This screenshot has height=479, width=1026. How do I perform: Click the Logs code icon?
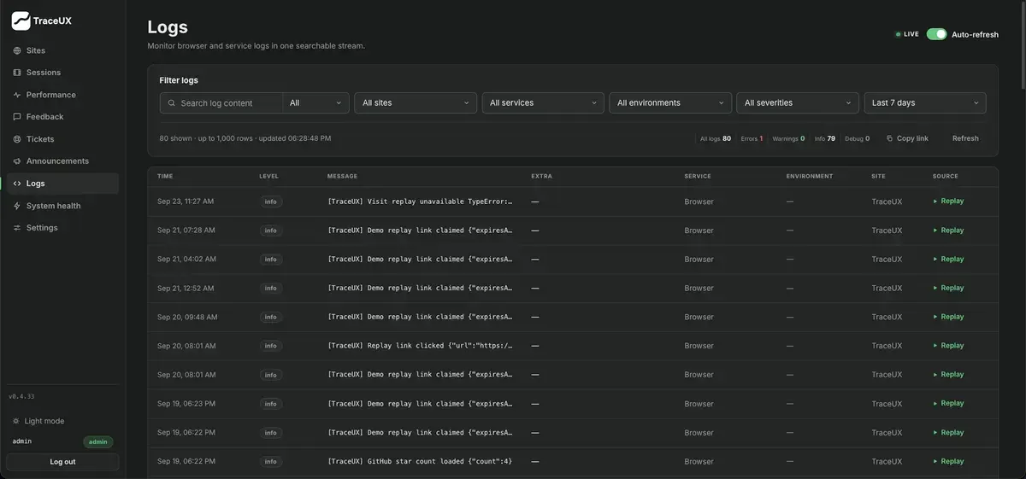[17, 184]
